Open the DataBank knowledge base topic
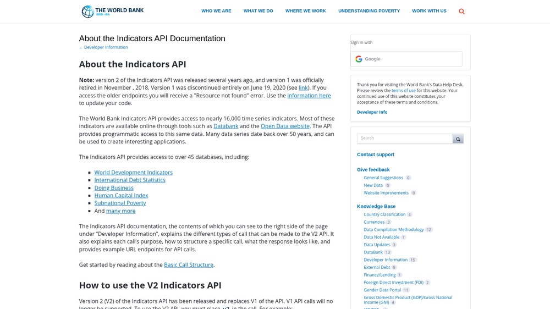Viewport: 550px width, 309px height. (x=373, y=252)
